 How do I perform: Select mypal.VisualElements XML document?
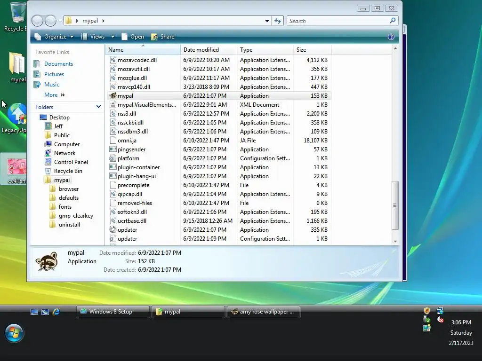(219, 105)
